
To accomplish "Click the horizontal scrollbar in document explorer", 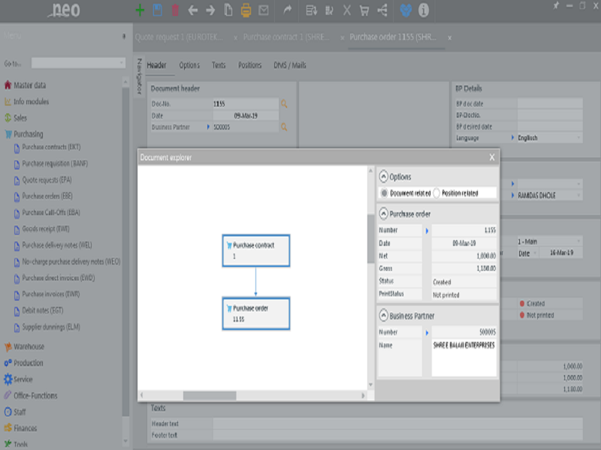I will tap(210, 395).
